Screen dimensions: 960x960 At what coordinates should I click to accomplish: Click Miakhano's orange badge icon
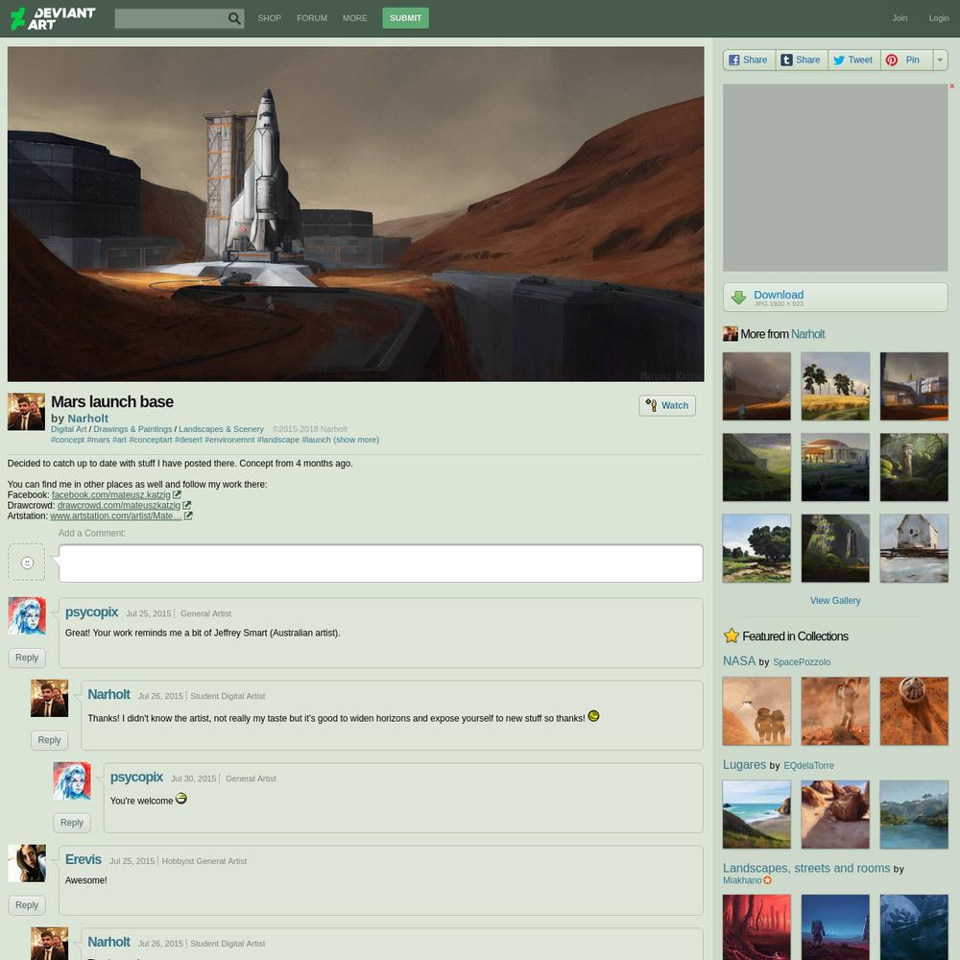tap(767, 880)
